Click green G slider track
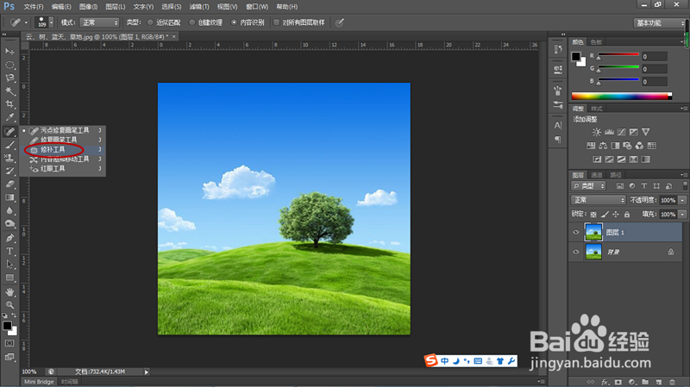 [x=618, y=67]
